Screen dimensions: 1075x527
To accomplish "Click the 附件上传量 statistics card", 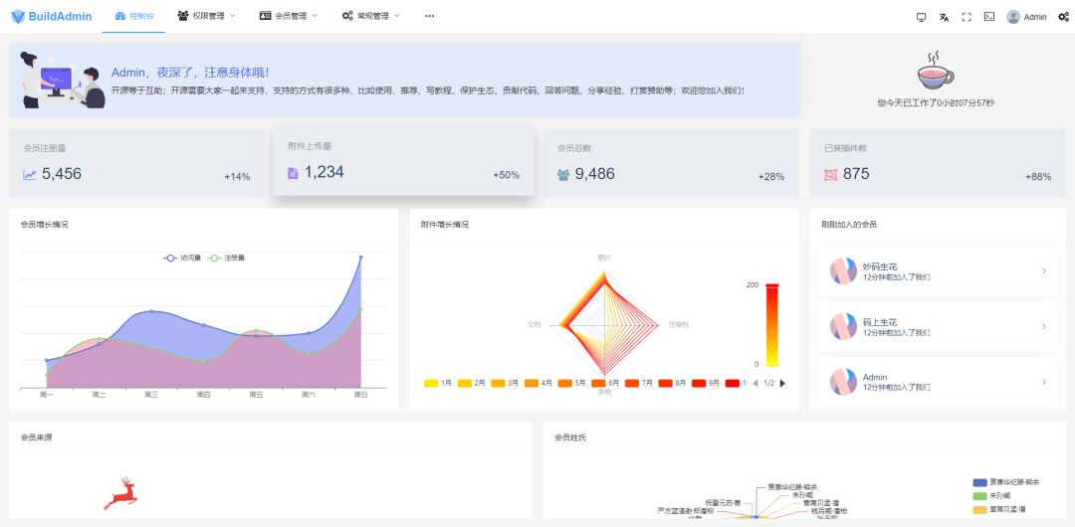I will pyautogui.click(x=404, y=161).
